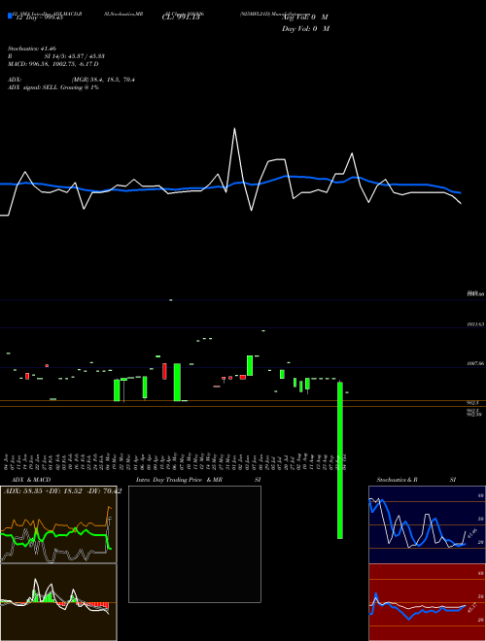Click the 'Intra Day Trading Price & MR' title

180,480
